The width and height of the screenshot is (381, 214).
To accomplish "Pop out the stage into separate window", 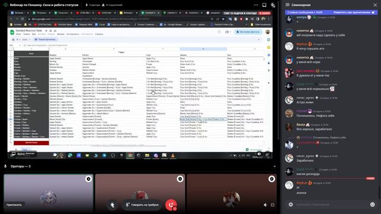I will pyautogui.click(x=264, y=5).
